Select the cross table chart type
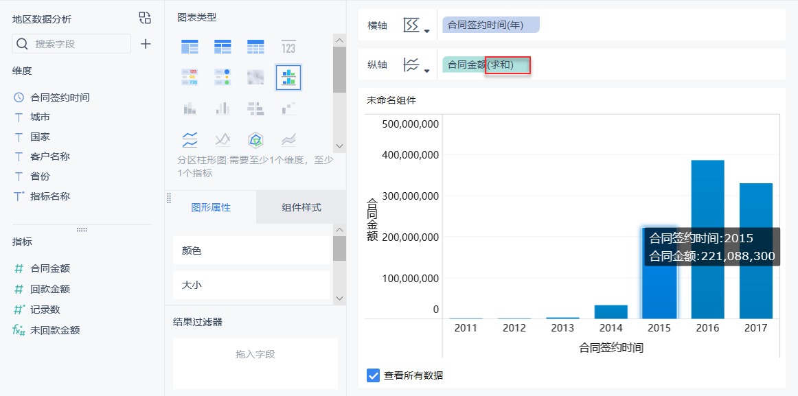Screen dimensions: 798x396 (x=223, y=47)
